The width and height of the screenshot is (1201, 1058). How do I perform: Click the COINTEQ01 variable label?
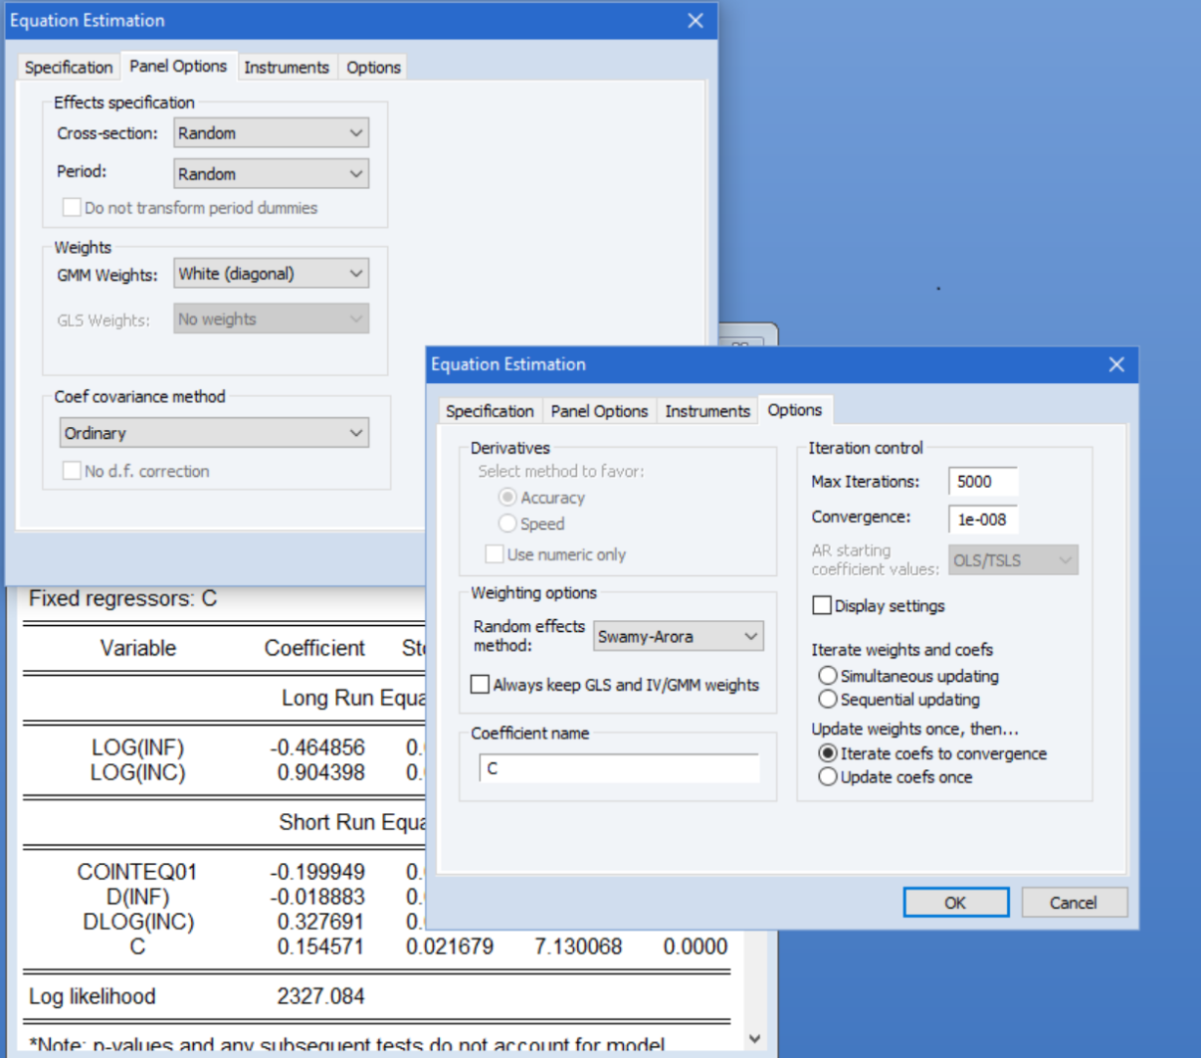(137, 872)
